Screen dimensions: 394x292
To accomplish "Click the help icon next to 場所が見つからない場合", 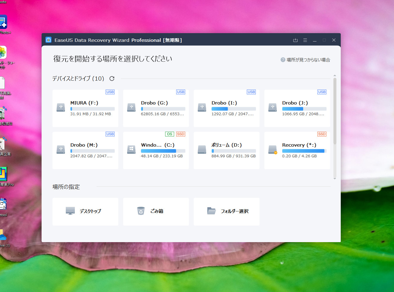I will point(283,60).
